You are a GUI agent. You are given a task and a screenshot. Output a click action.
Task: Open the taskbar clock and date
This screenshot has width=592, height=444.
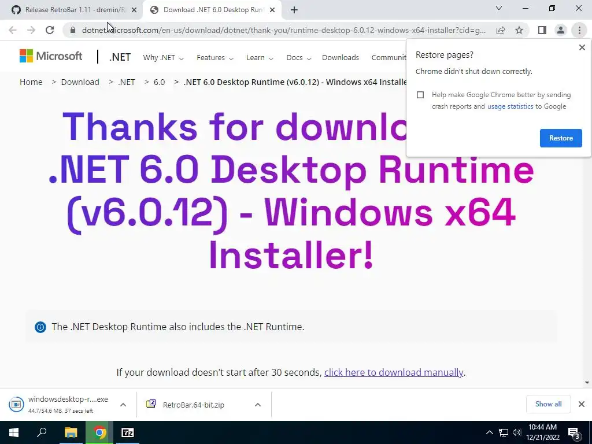(542, 432)
